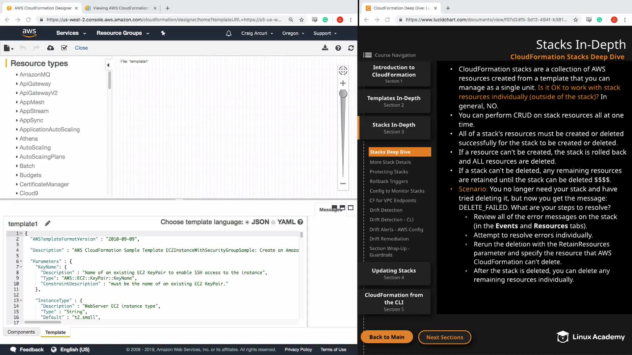
Task: Click the edit template name pencil icon
Action: [x=48, y=224]
